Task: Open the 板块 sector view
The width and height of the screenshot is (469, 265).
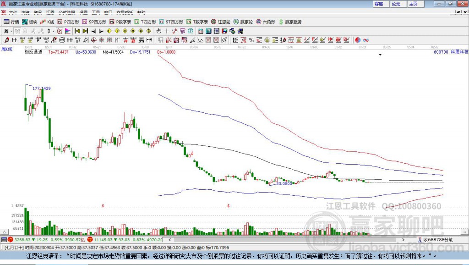Action: click(30, 22)
